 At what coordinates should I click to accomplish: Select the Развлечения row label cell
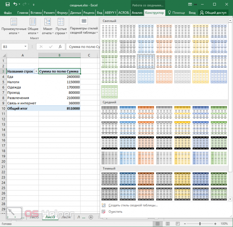23,98
